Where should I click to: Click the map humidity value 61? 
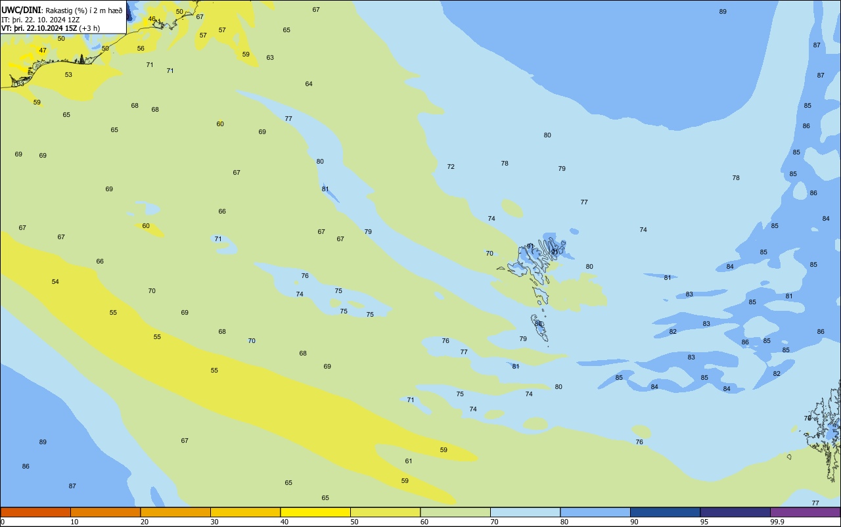click(x=409, y=461)
